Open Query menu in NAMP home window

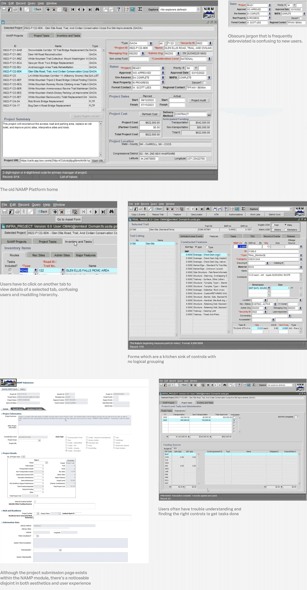pyautogui.click(x=31, y=3)
